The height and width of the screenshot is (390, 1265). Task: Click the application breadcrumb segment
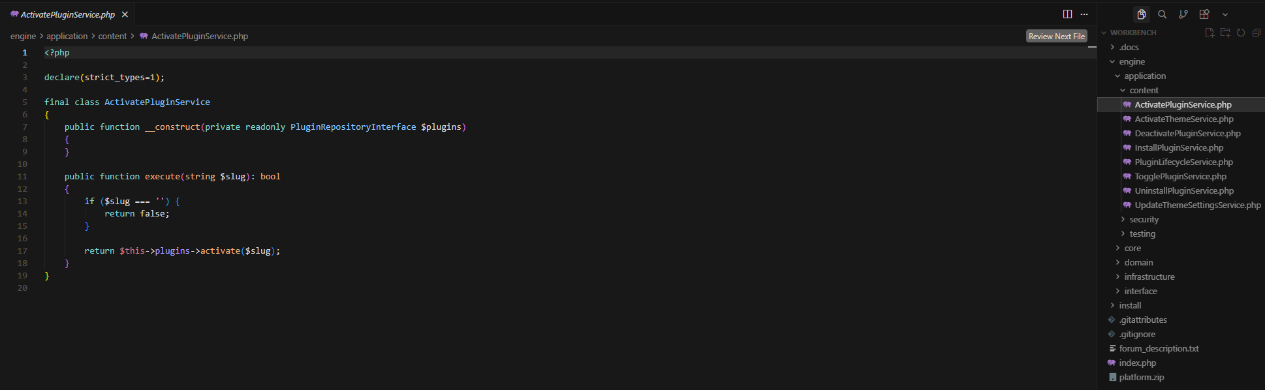pyautogui.click(x=67, y=37)
